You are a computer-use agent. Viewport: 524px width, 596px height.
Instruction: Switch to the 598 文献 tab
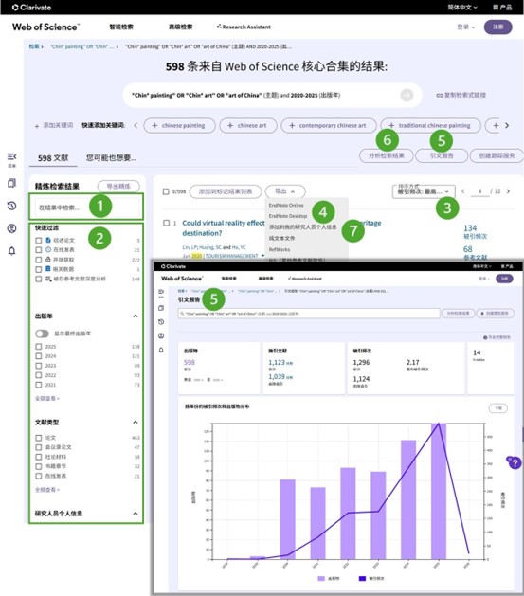(53, 157)
